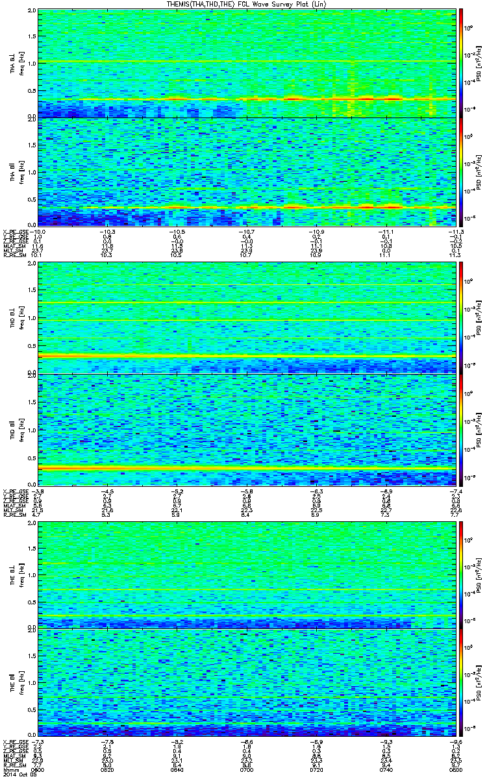This screenshot has height=779, width=487.
Task: Click the 1.5 frequency tick on THE BL axis
Action: [x=31, y=548]
